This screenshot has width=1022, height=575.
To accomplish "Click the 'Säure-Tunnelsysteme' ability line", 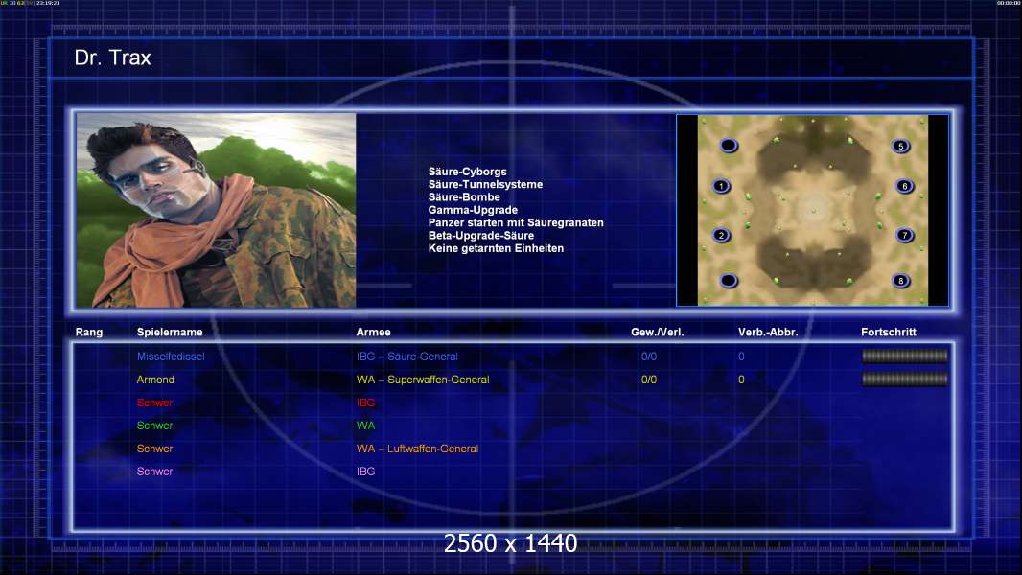I will coord(485,184).
